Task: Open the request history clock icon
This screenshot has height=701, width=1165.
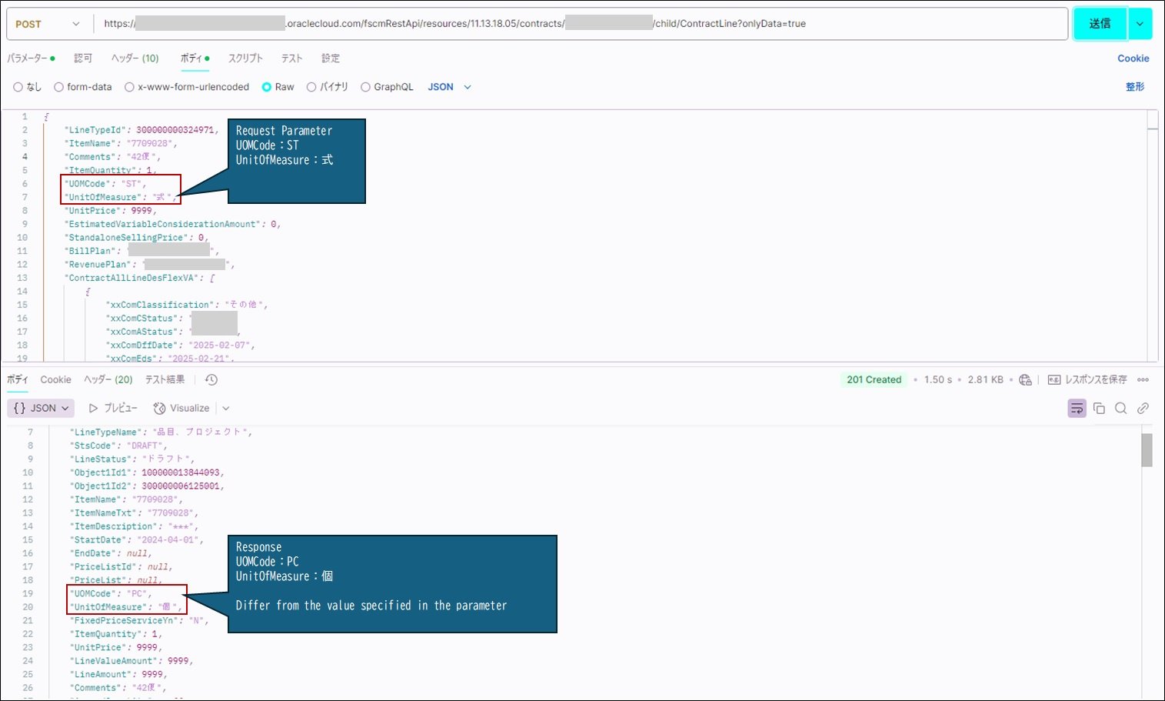Action: pyautogui.click(x=211, y=379)
